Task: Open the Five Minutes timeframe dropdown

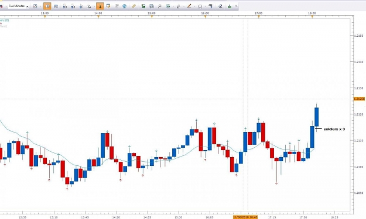Action: 18,6
